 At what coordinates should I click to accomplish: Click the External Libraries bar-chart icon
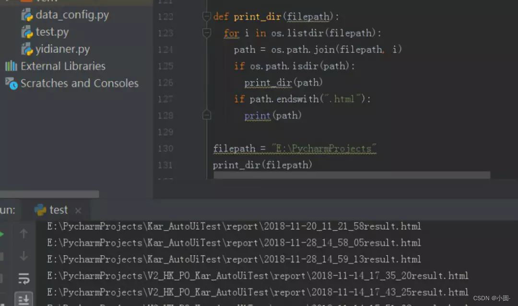(11, 66)
